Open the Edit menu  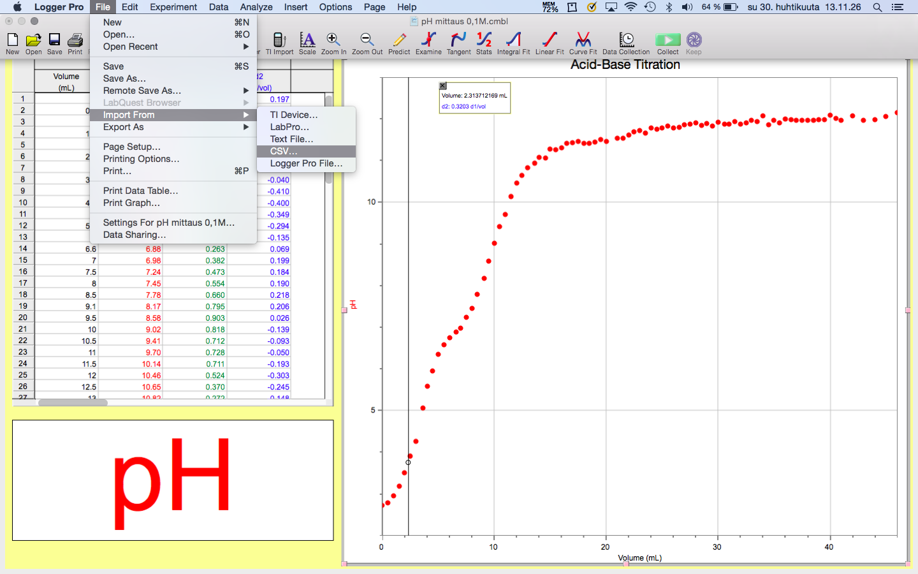tap(129, 7)
